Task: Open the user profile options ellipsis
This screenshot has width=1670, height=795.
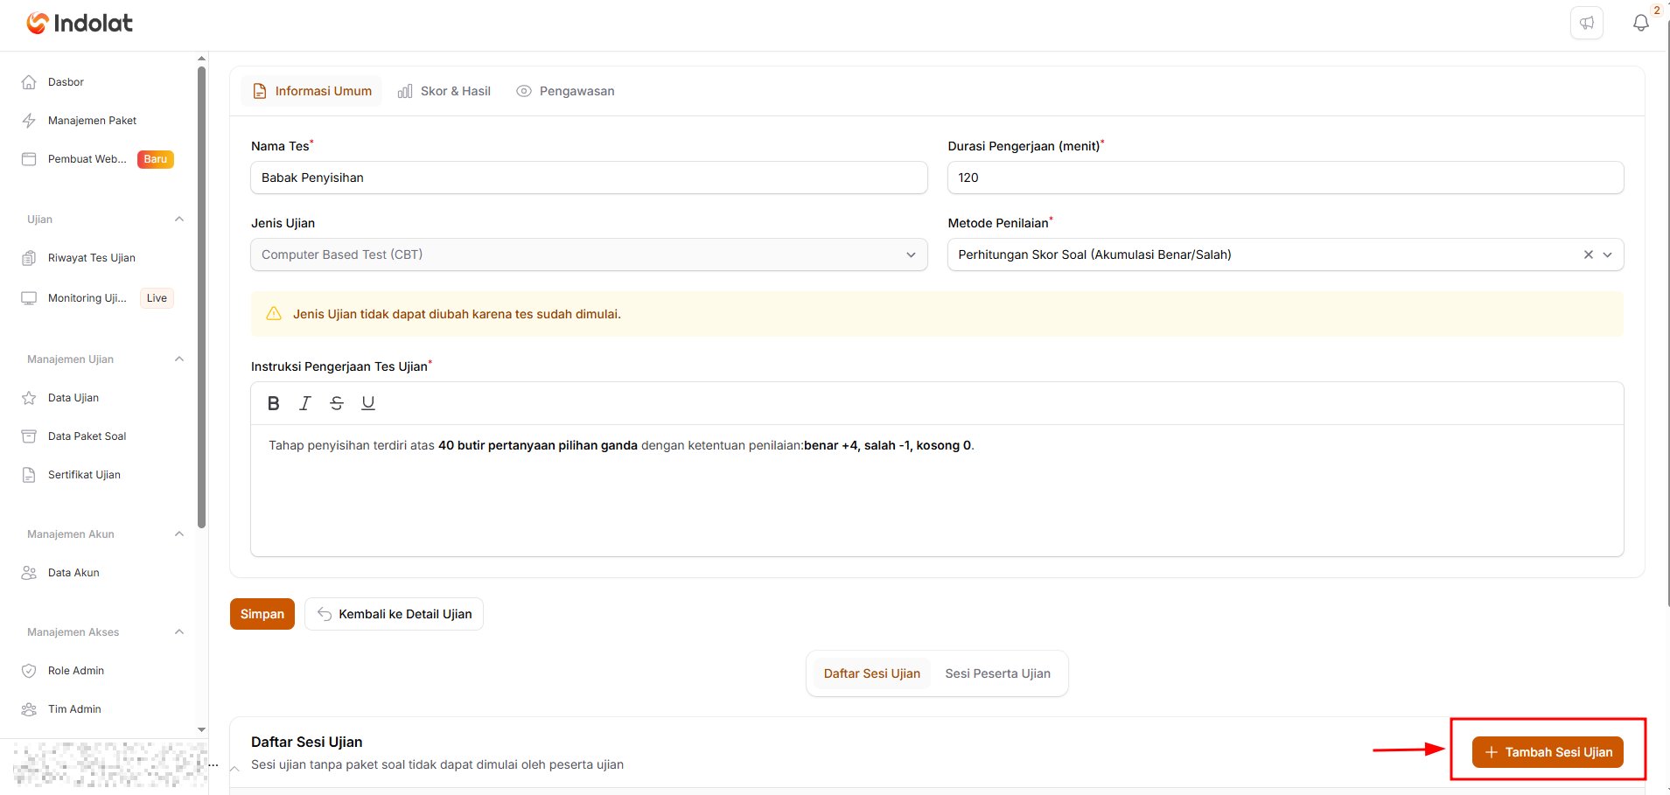Action: (213, 765)
